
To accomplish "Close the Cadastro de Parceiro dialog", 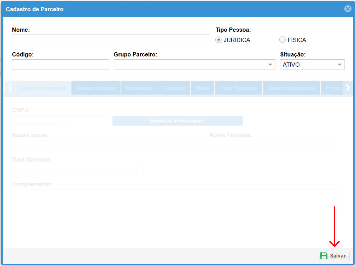I will 348,9.
